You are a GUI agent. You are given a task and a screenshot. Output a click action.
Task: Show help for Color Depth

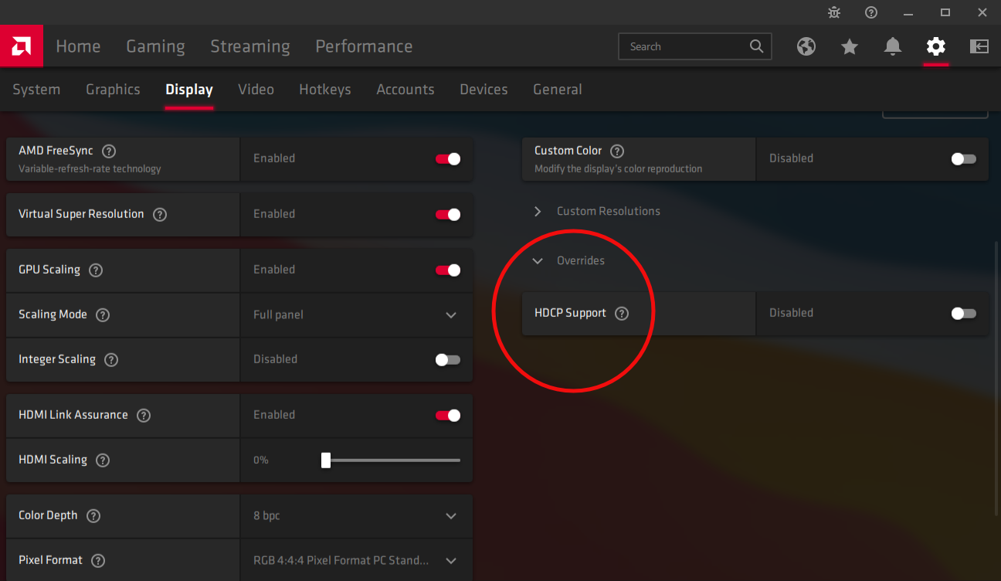93,516
